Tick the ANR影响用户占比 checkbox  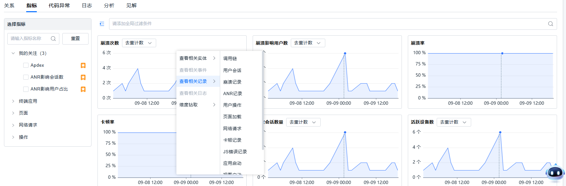pos(26,89)
